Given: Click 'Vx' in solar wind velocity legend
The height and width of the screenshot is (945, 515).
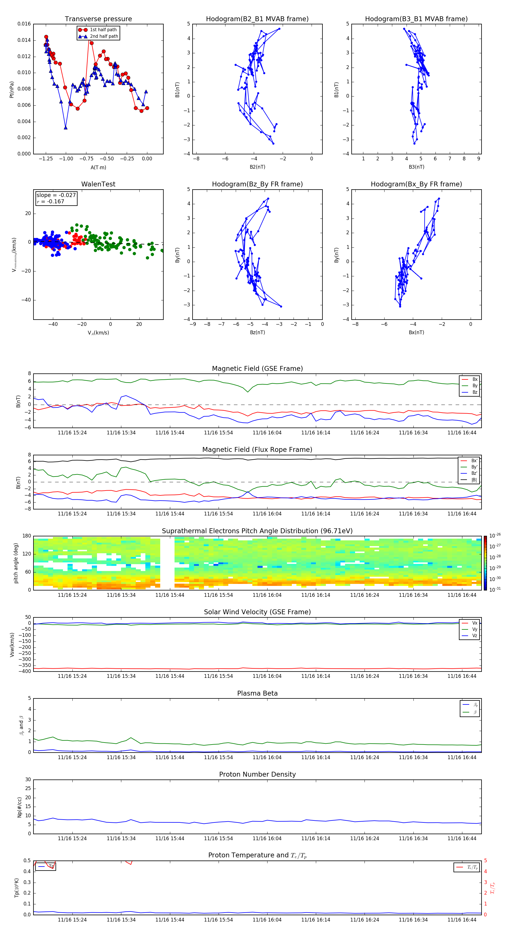Looking at the screenshot, I should click(470, 623).
